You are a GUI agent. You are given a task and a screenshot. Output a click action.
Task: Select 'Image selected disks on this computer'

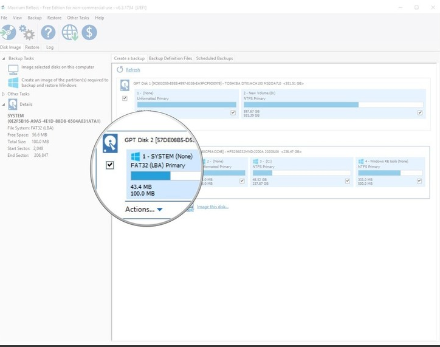pos(58,67)
